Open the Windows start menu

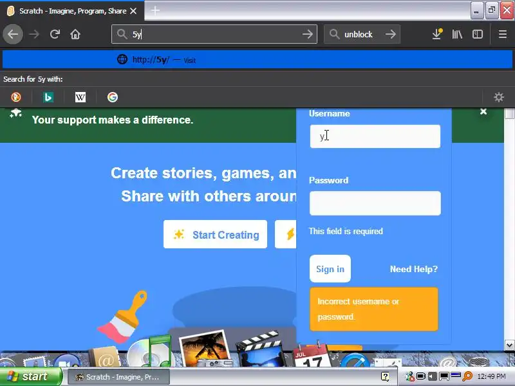pyautogui.click(x=30, y=376)
